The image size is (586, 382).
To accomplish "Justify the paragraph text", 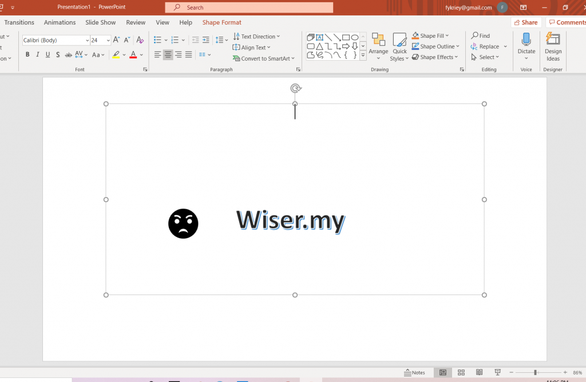I will [189, 54].
